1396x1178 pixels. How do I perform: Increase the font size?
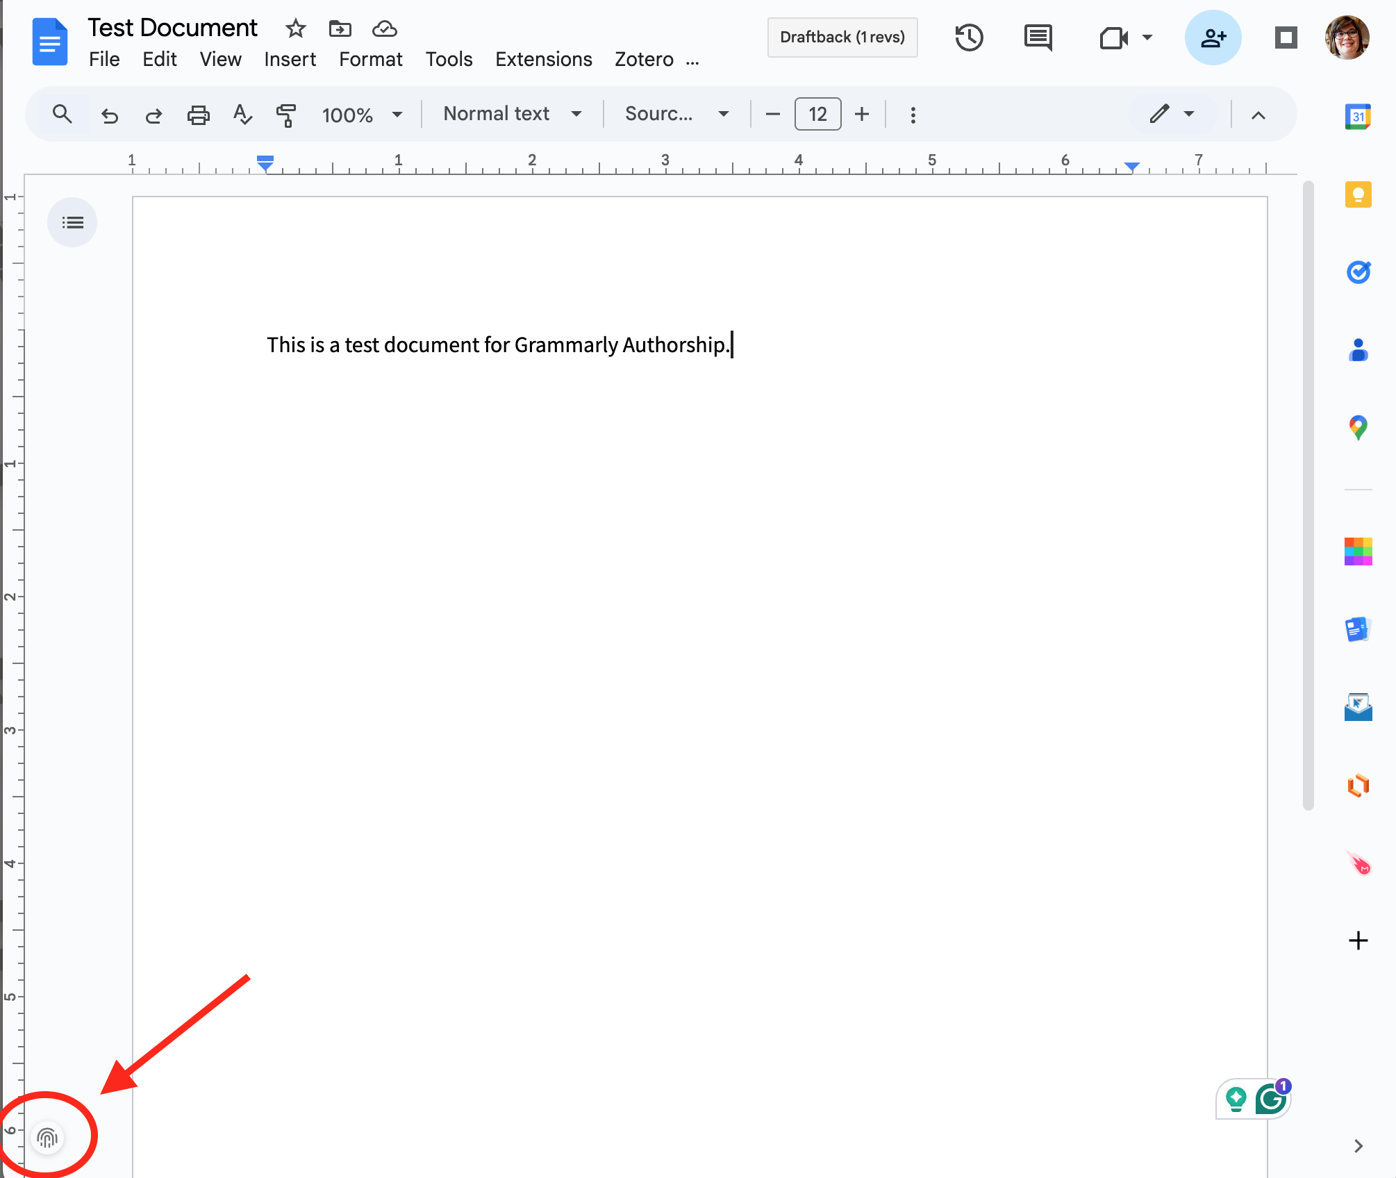click(862, 114)
